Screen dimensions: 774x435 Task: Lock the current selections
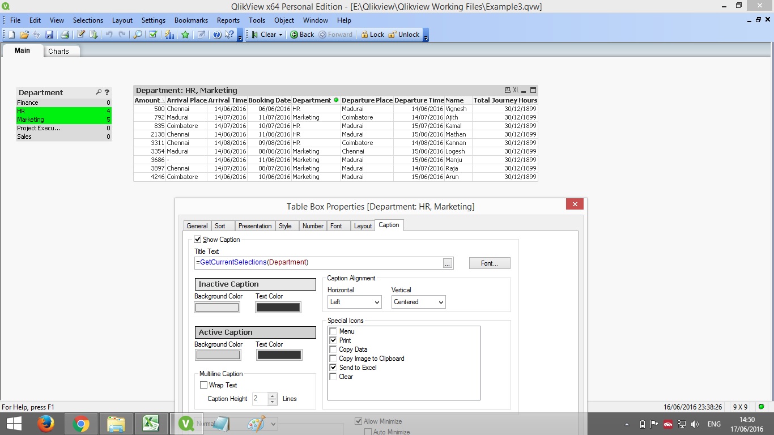coord(372,35)
